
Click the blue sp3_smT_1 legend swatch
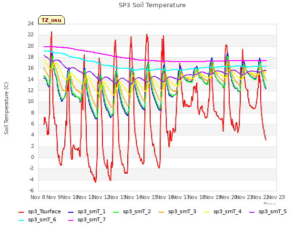71,212
